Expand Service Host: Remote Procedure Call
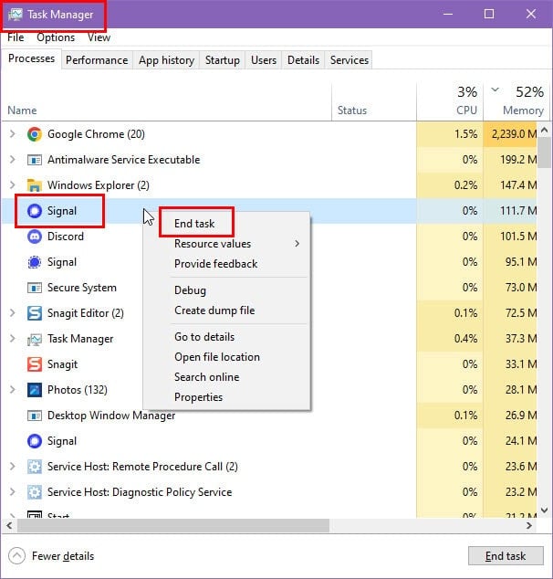553x579 pixels. coord(12,467)
